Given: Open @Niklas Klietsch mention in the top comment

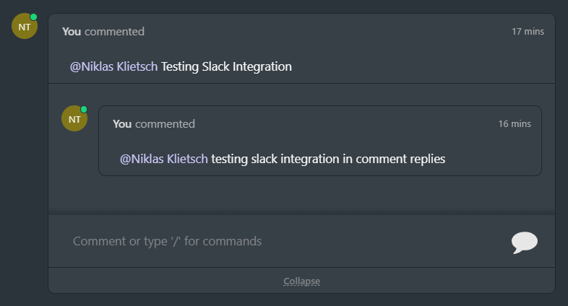Looking at the screenshot, I should pyautogui.click(x=113, y=66).
